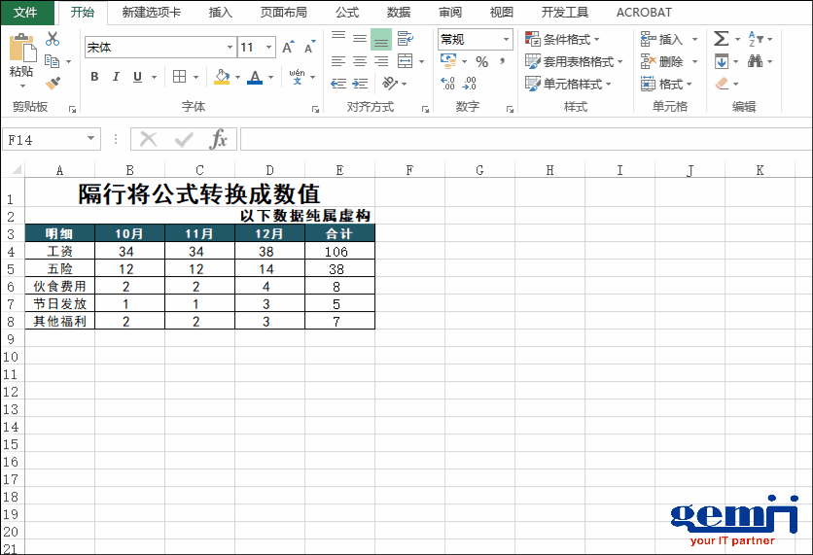
Task: Click the Insert Function fx icon
Action: click(x=218, y=139)
